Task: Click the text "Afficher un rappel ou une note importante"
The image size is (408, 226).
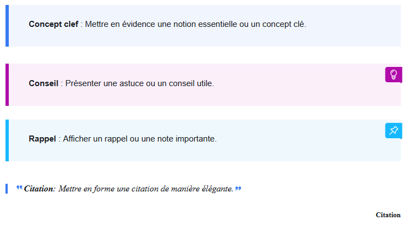Action: pyautogui.click(x=139, y=139)
